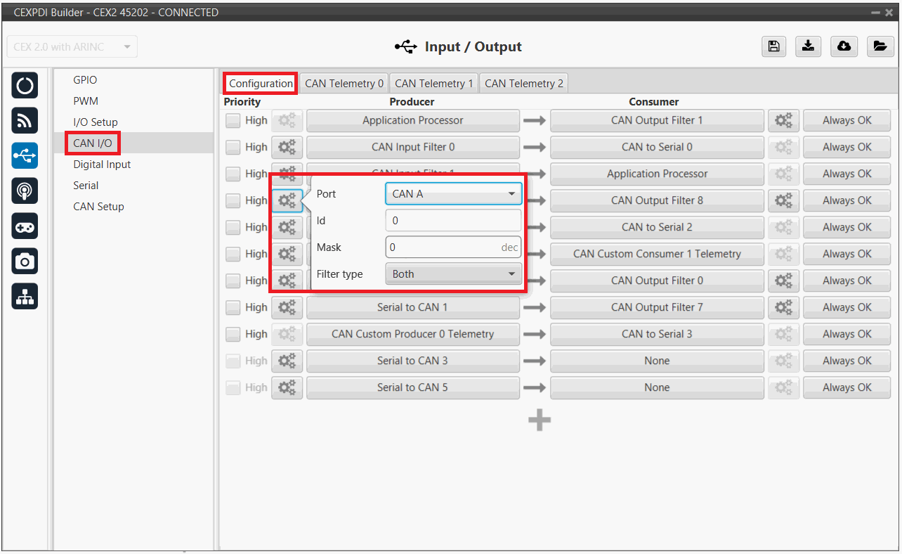Open the network hierarchy sidebar section
The image size is (902, 554).
[25, 297]
